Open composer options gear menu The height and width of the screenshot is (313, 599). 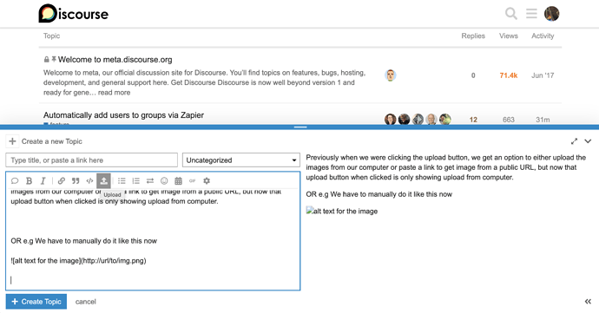click(x=207, y=181)
